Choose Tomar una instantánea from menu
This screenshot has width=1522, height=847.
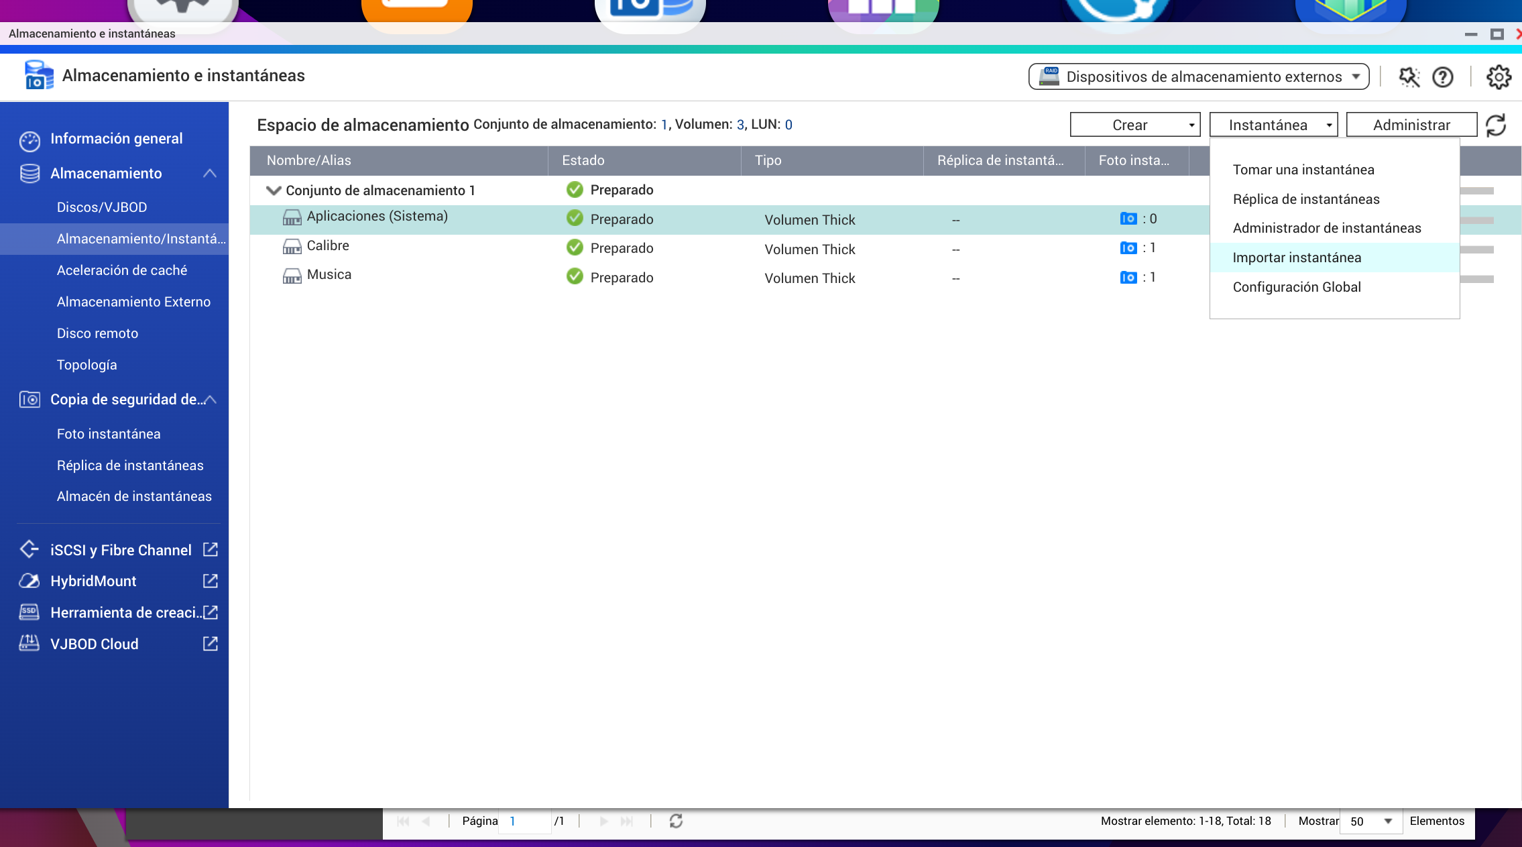(1303, 170)
